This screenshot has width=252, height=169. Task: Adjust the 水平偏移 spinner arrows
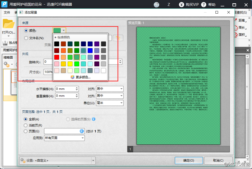tap(77, 89)
